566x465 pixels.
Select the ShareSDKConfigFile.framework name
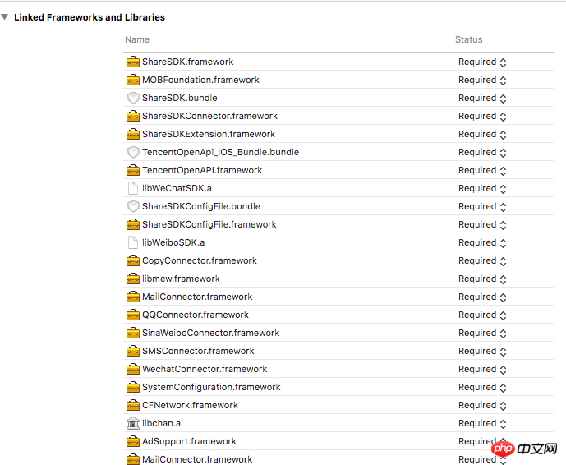click(x=209, y=224)
